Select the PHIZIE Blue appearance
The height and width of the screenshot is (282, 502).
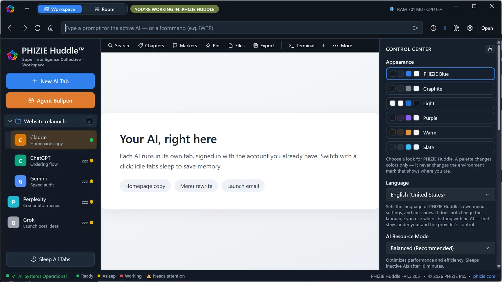click(440, 74)
